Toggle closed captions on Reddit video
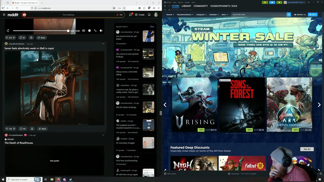Screen dimensions: 324x182 click(x=84, y=31)
